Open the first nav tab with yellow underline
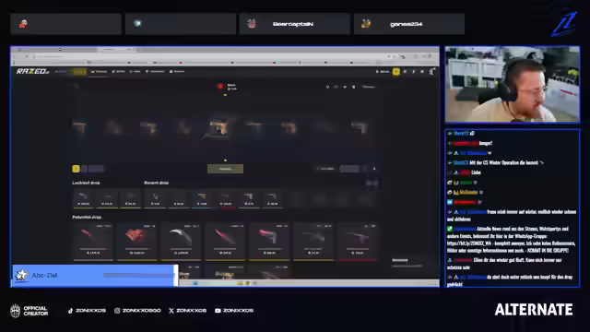This screenshot has width=590, height=332. [x=100, y=72]
